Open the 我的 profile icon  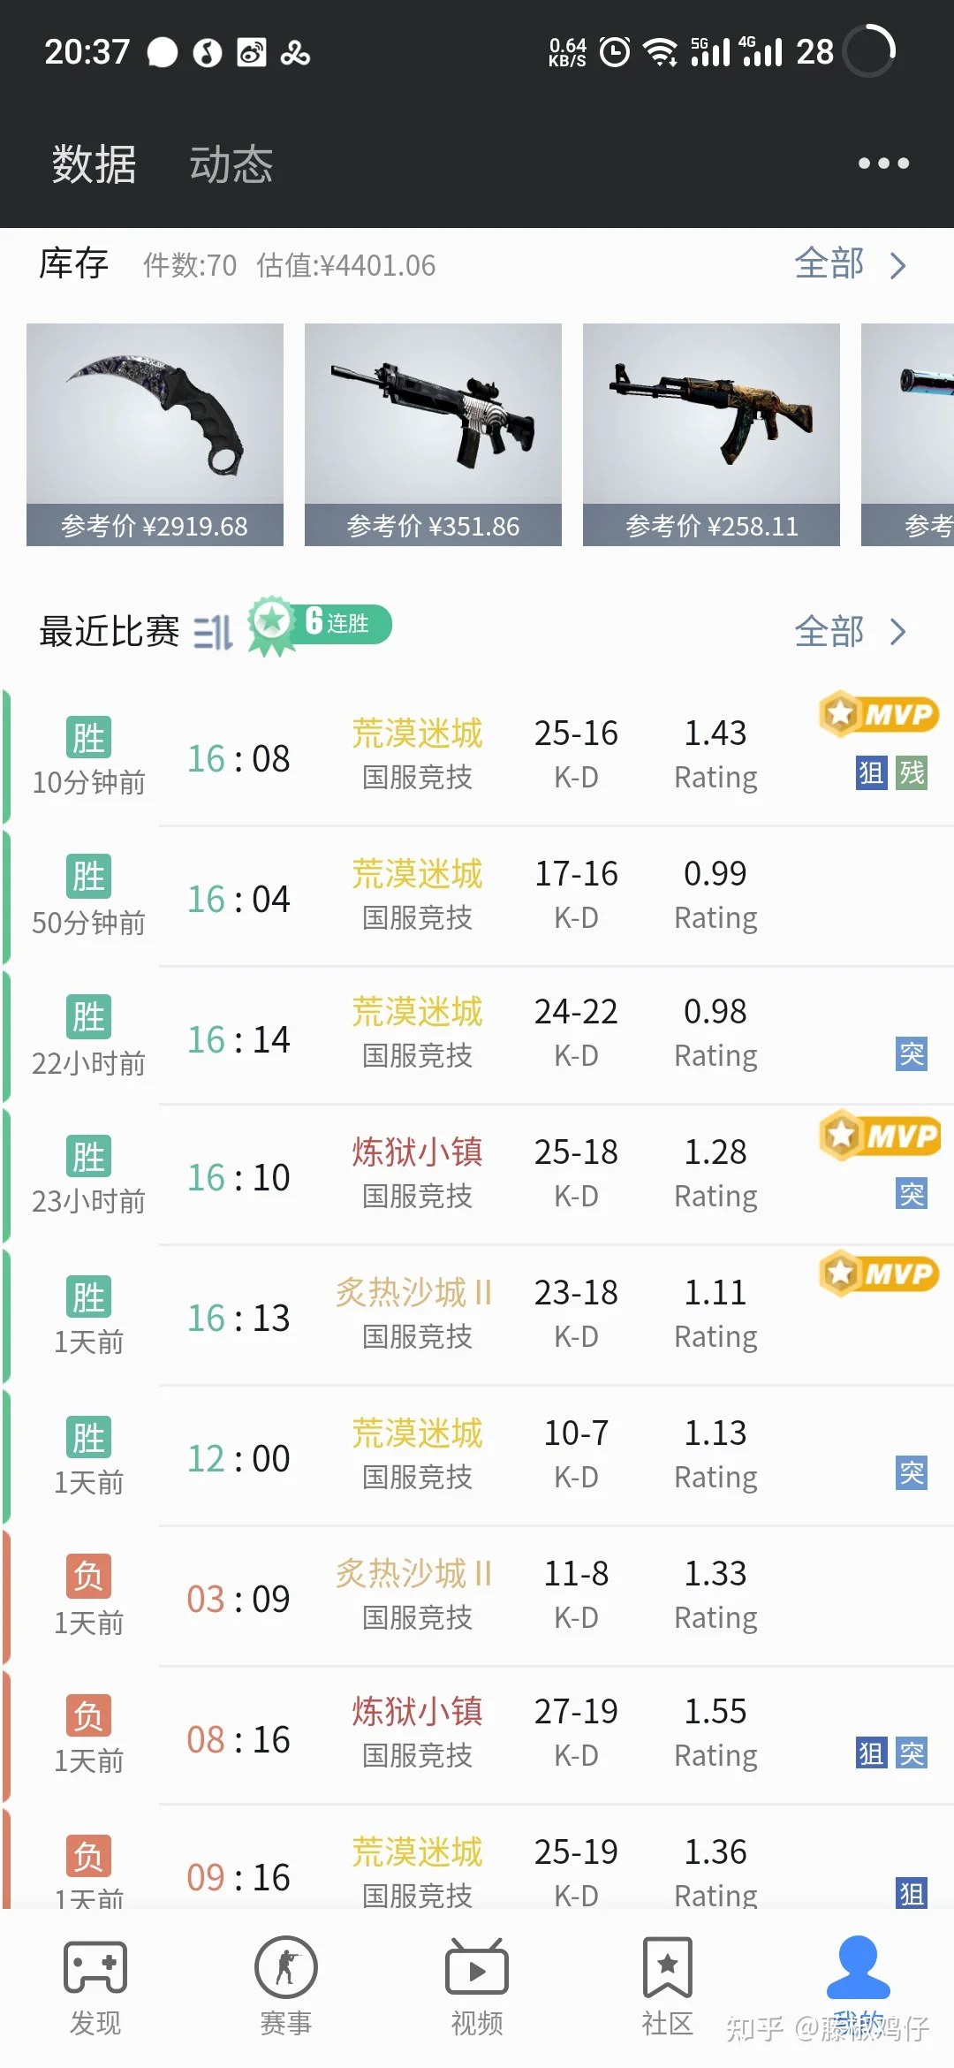click(858, 1967)
